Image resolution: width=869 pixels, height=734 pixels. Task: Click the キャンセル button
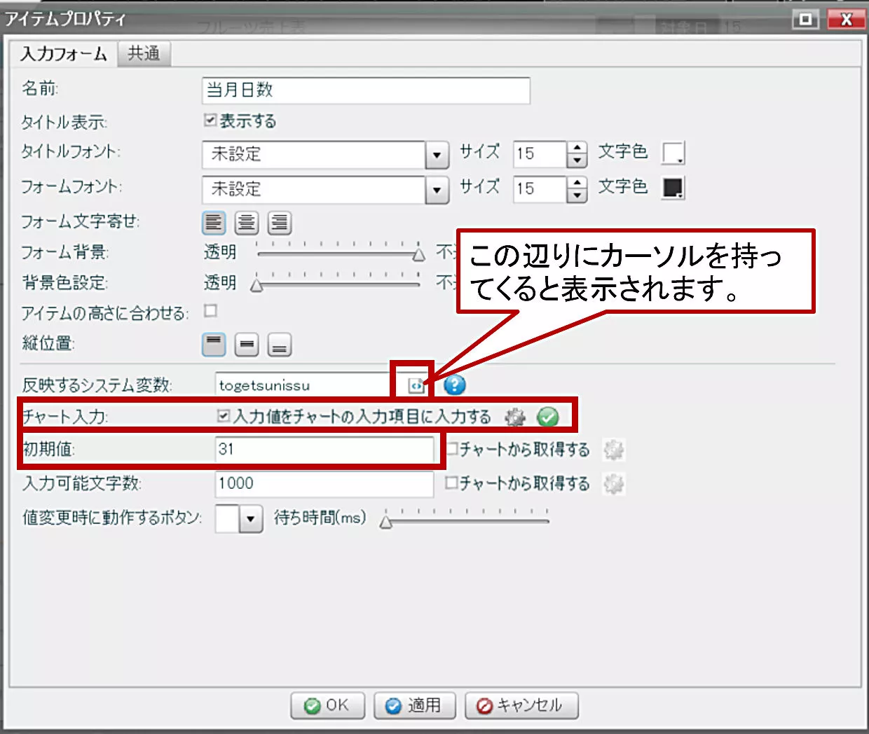pos(521,705)
